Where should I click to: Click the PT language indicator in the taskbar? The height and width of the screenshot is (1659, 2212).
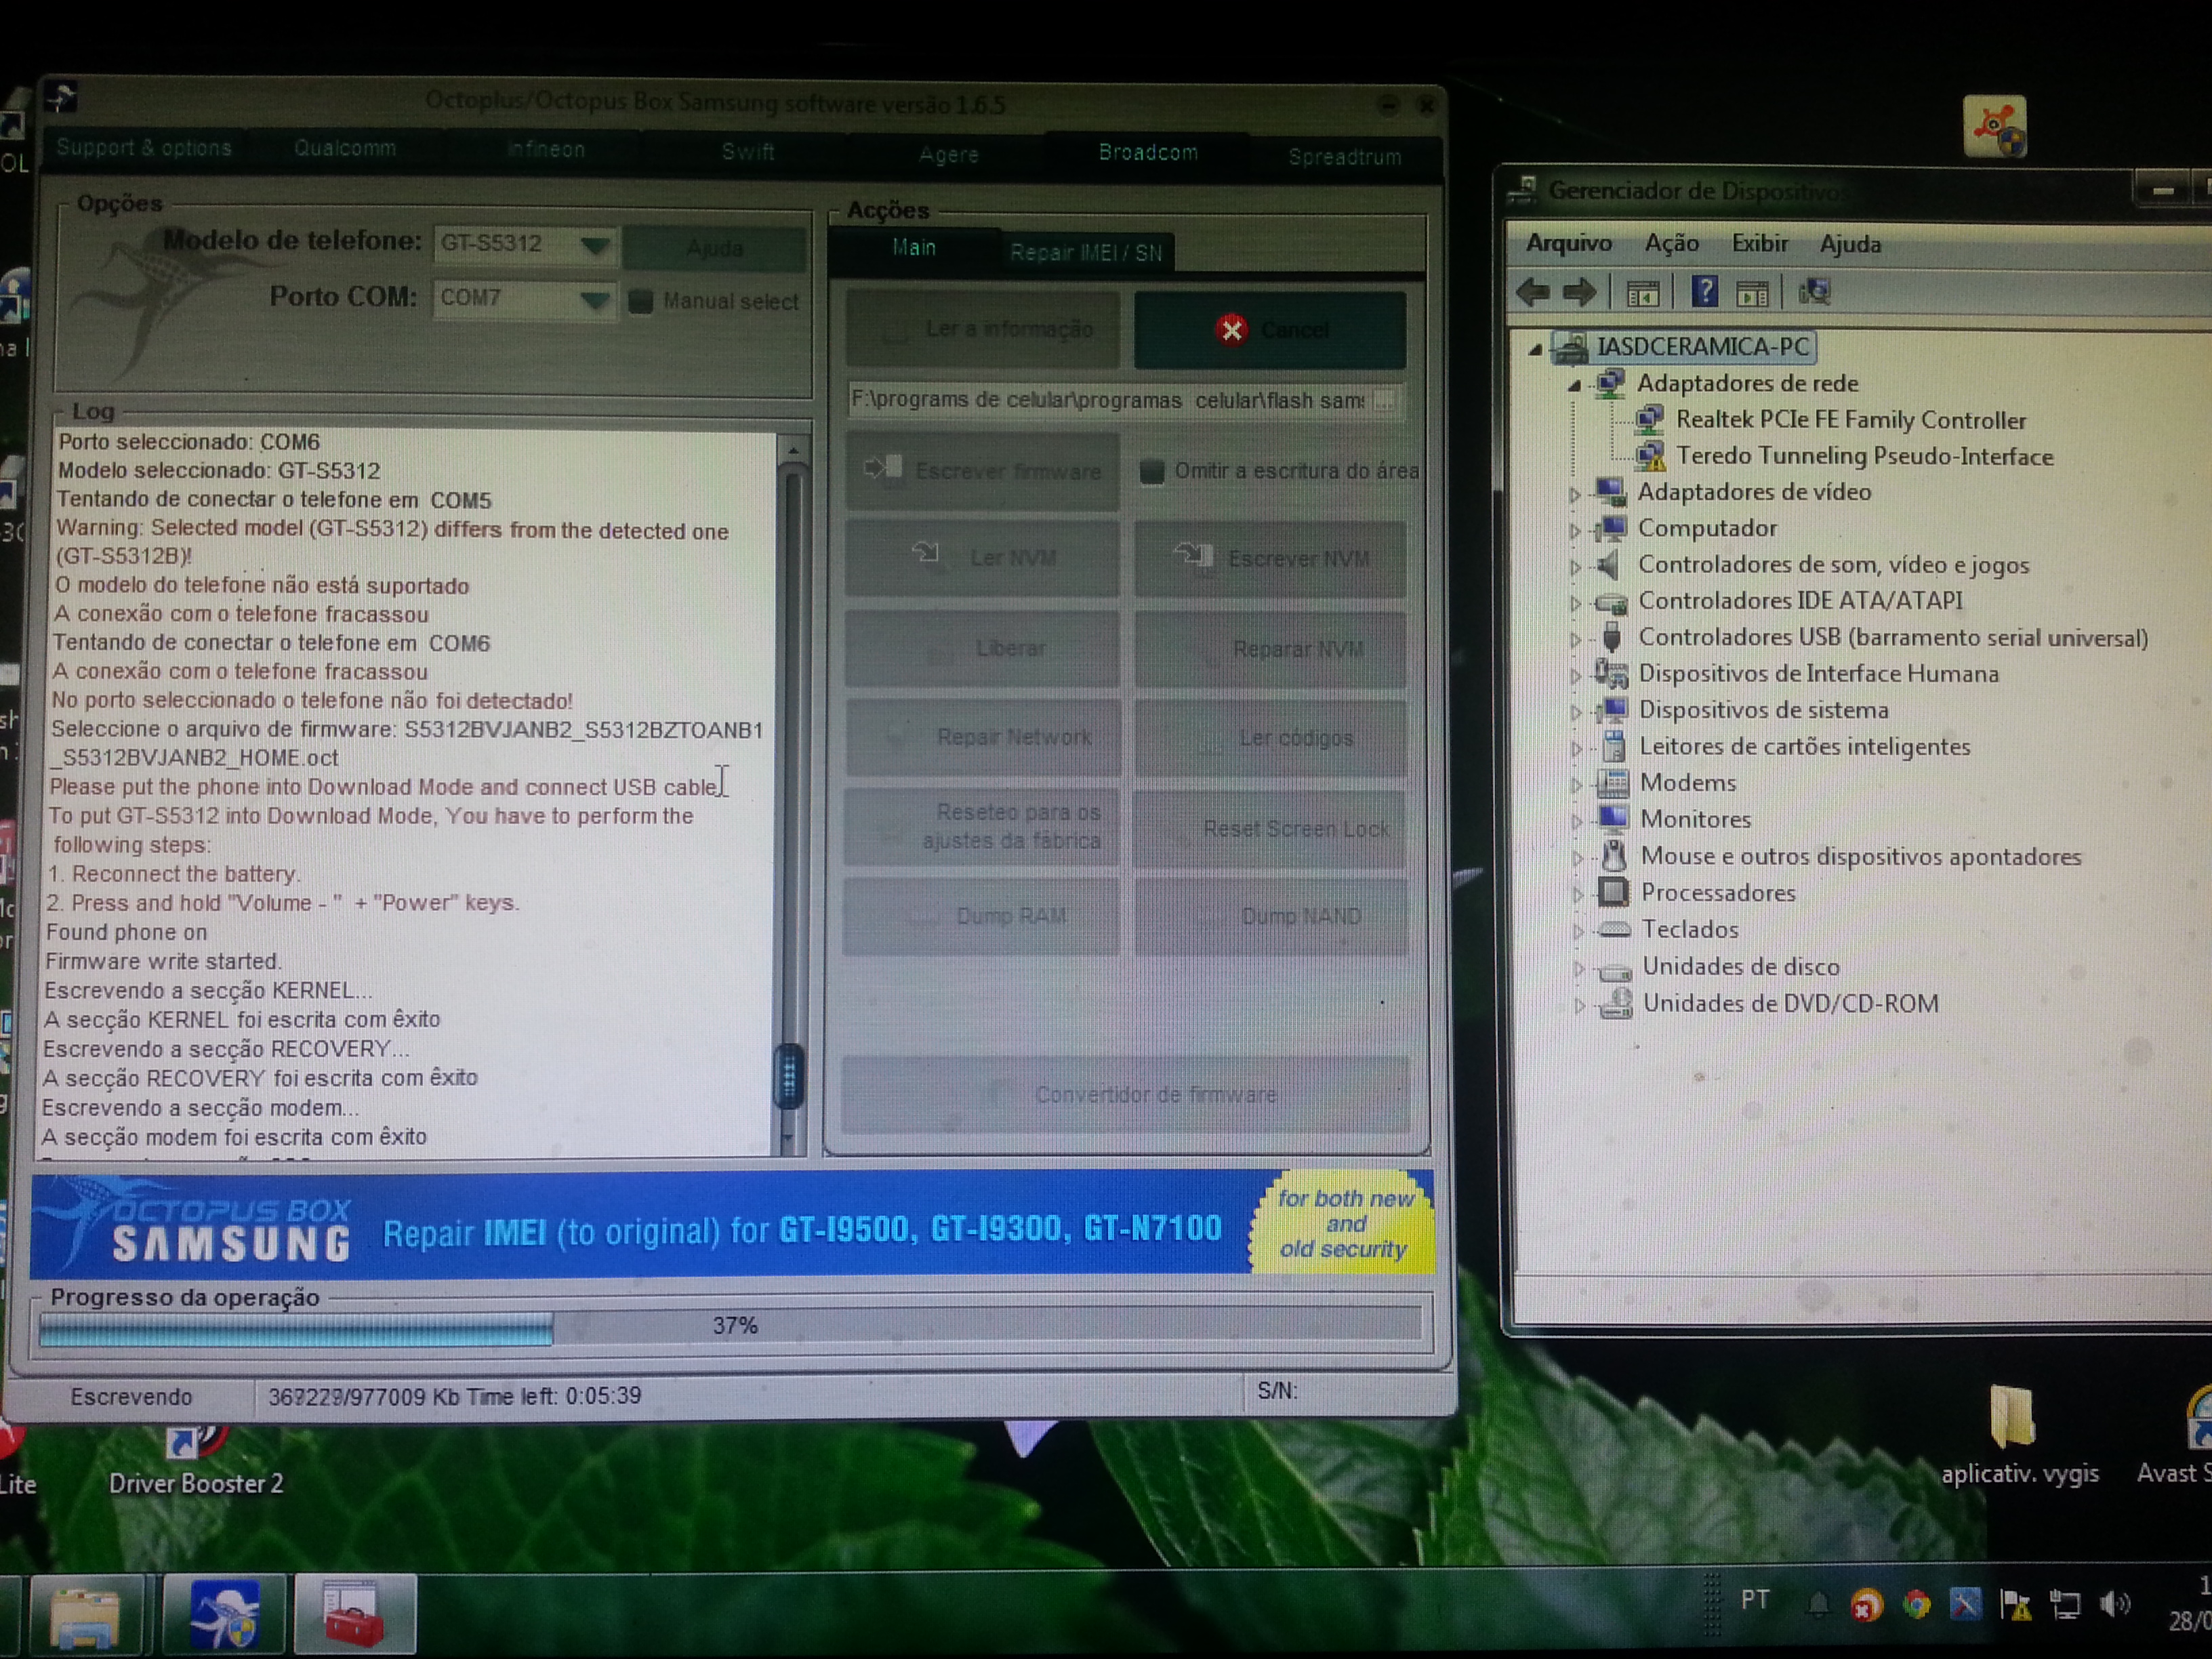[x=1755, y=1600]
